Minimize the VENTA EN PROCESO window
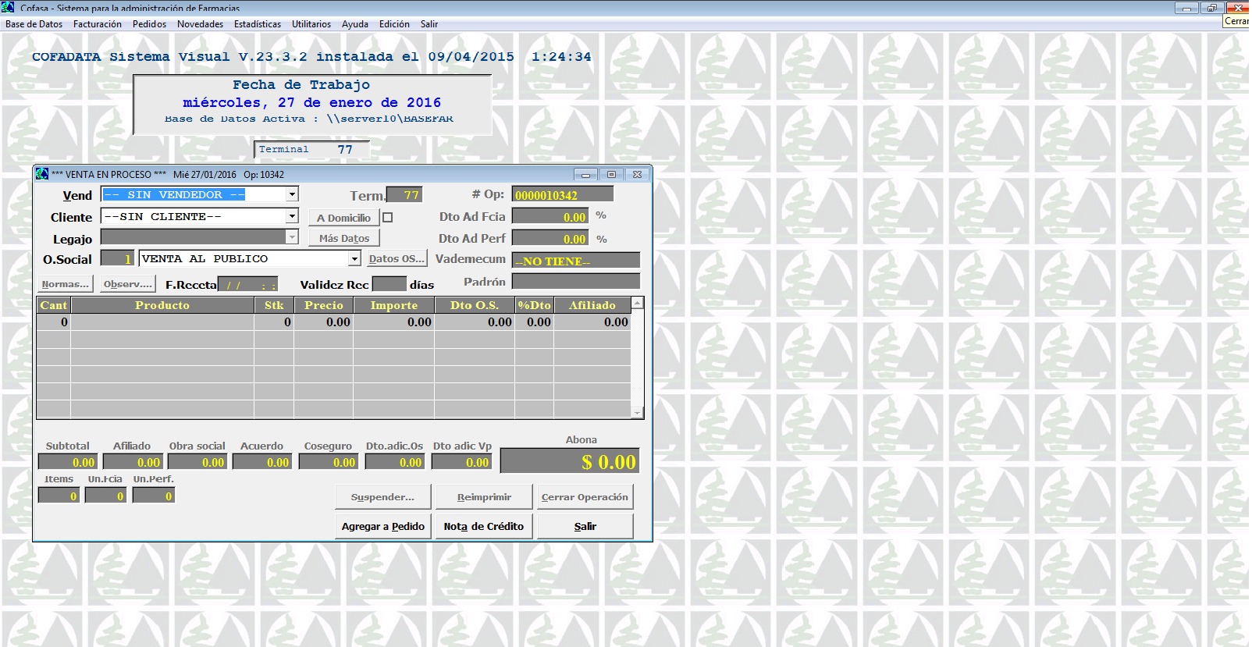This screenshot has height=647, width=1252. (x=585, y=174)
